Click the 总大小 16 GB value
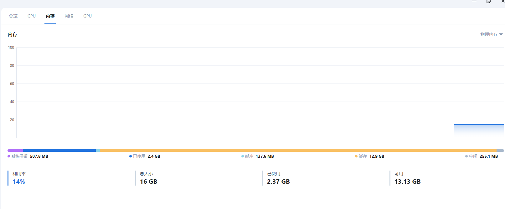The image size is (505, 209). (148, 182)
